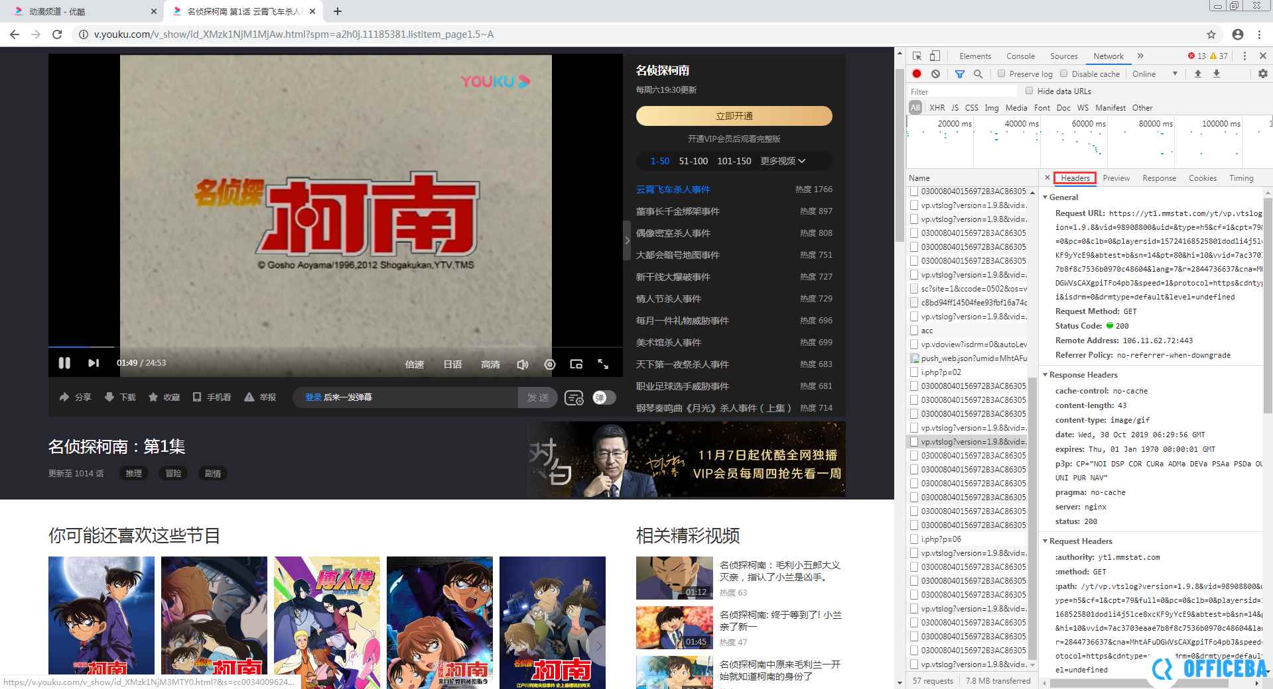This screenshot has height=689, width=1273.
Task: Open Chrome's three-dot menu
Action: pyautogui.click(x=1260, y=34)
